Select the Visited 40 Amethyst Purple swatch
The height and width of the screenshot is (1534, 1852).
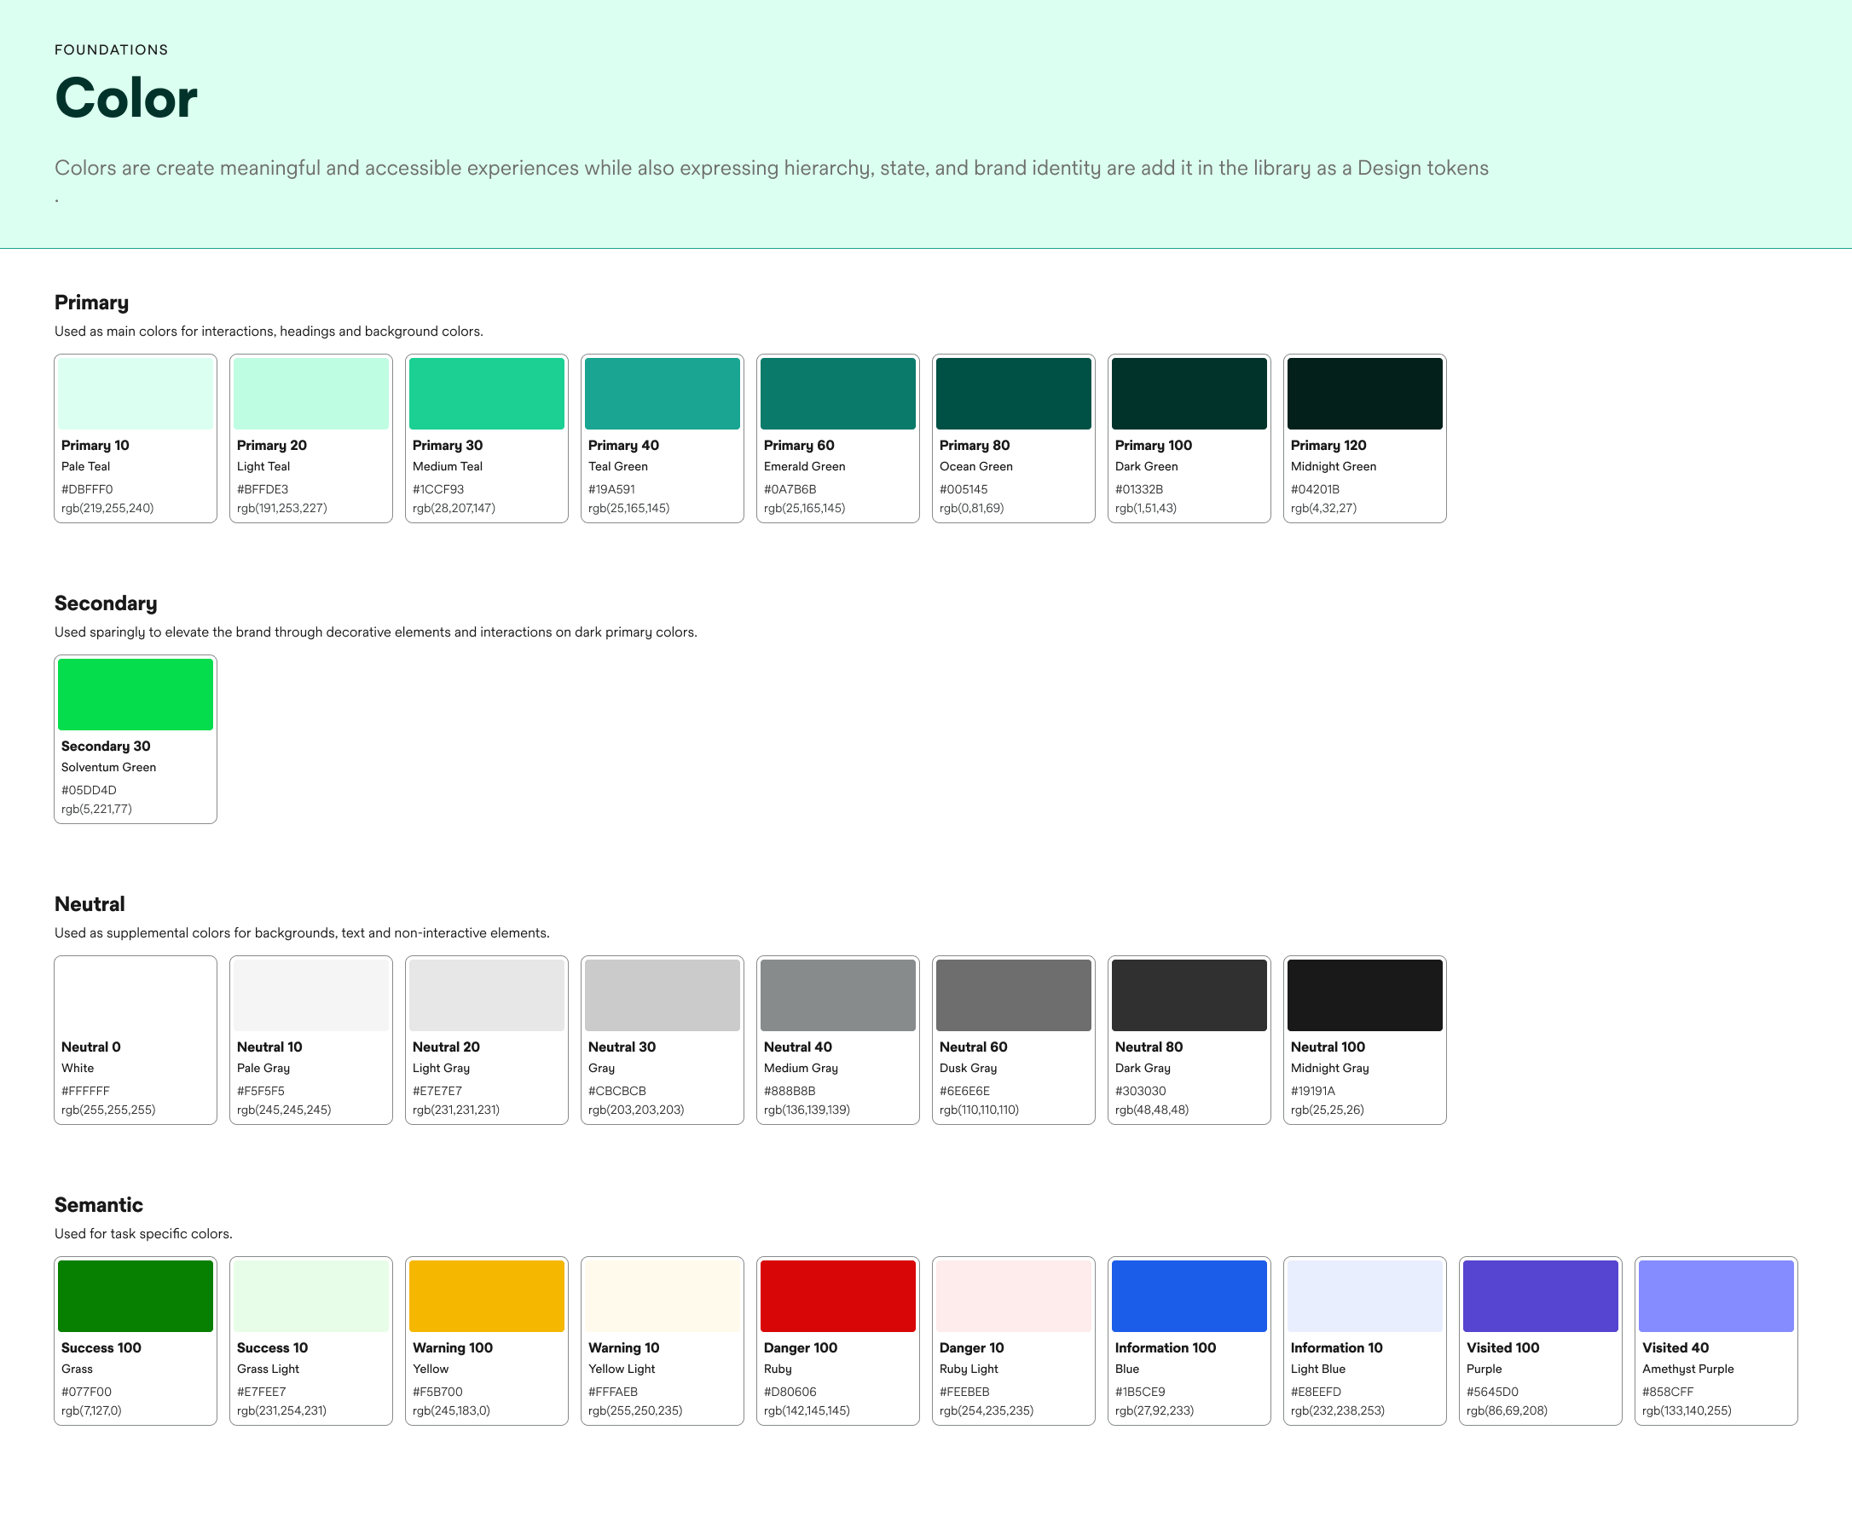(x=1716, y=1296)
